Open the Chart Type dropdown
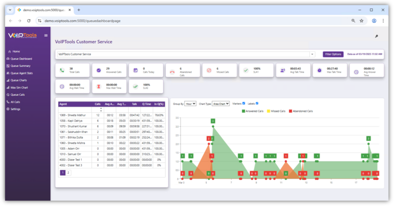 pos(221,103)
